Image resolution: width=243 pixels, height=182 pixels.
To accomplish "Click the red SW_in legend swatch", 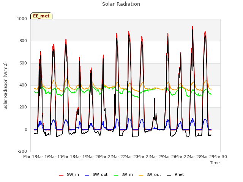I will [x=62, y=175].
